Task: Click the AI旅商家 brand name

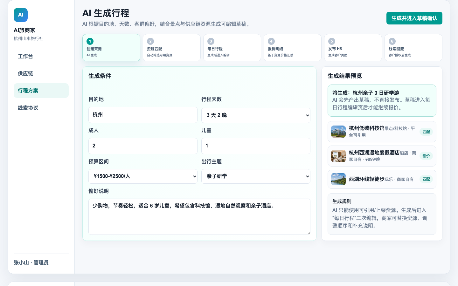Action: click(24, 30)
